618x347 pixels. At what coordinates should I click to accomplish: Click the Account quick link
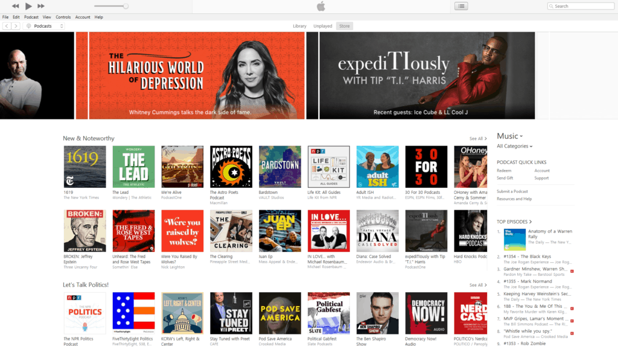pos(542,170)
